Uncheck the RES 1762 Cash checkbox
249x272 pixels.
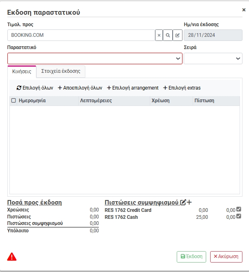pyautogui.click(x=239, y=216)
